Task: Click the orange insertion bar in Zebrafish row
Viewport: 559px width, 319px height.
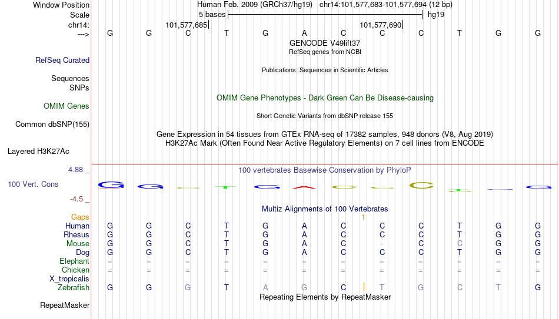Action: click(x=364, y=287)
